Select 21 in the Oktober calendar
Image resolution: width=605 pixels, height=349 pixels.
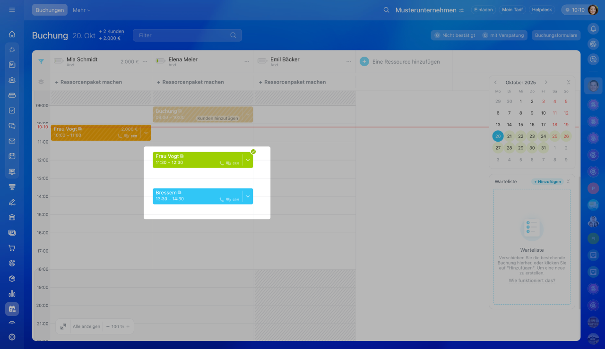coord(509,136)
